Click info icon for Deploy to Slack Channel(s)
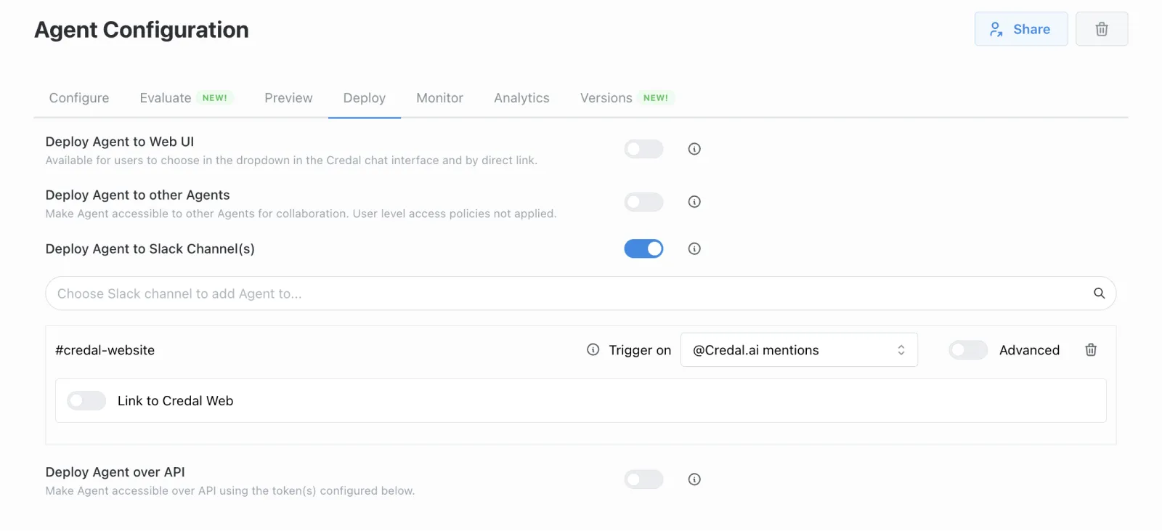The height and width of the screenshot is (531, 1162). (x=694, y=249)
